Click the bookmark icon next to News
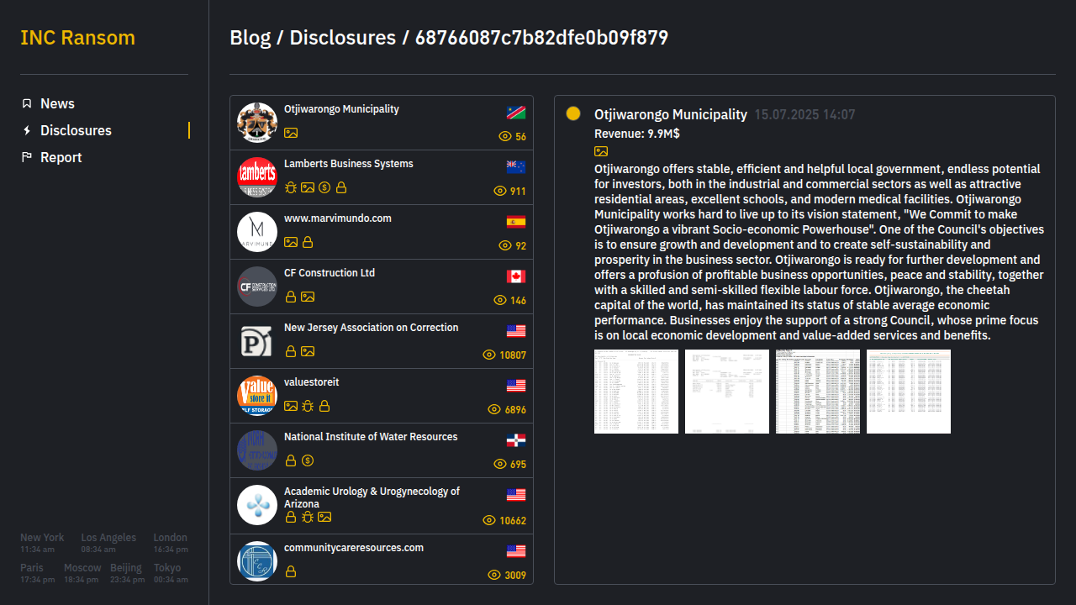 pyautogui.click(x=27, y=103)
